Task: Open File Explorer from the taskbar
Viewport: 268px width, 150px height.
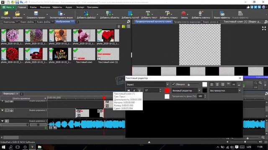Action: pyautogui.click(x=40, y=147)
